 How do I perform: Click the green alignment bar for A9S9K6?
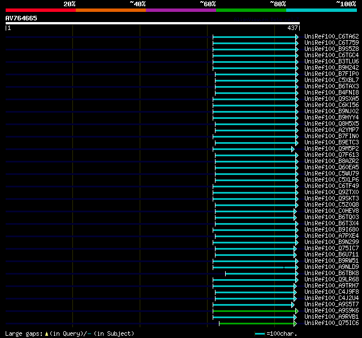[255, 311]
